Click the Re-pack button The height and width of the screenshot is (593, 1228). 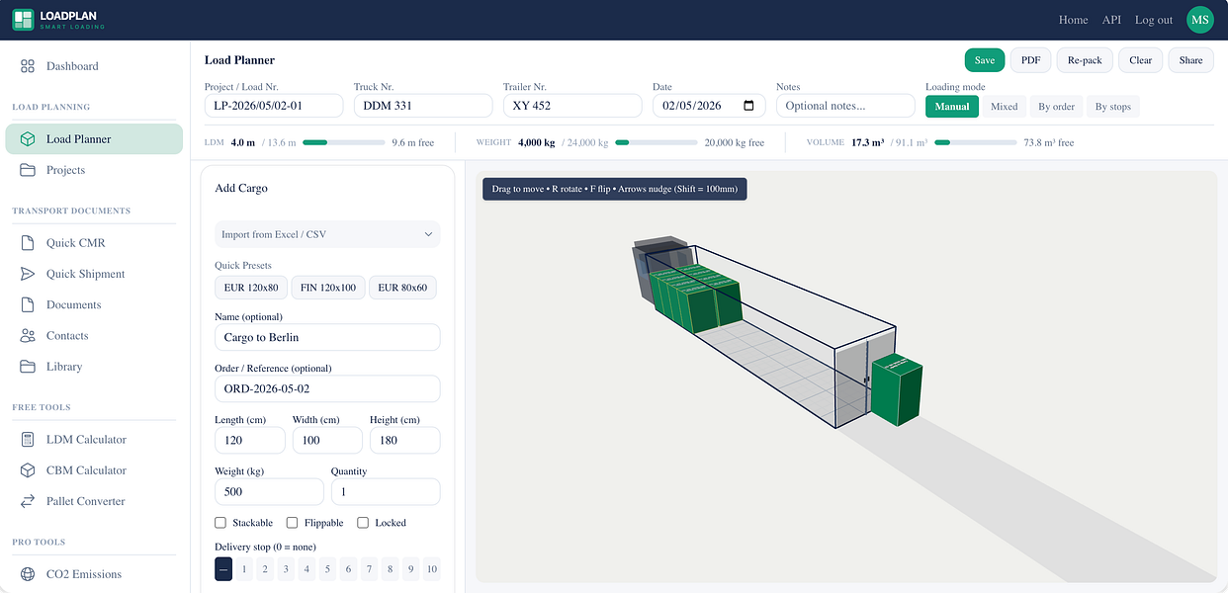point(1085,60)
